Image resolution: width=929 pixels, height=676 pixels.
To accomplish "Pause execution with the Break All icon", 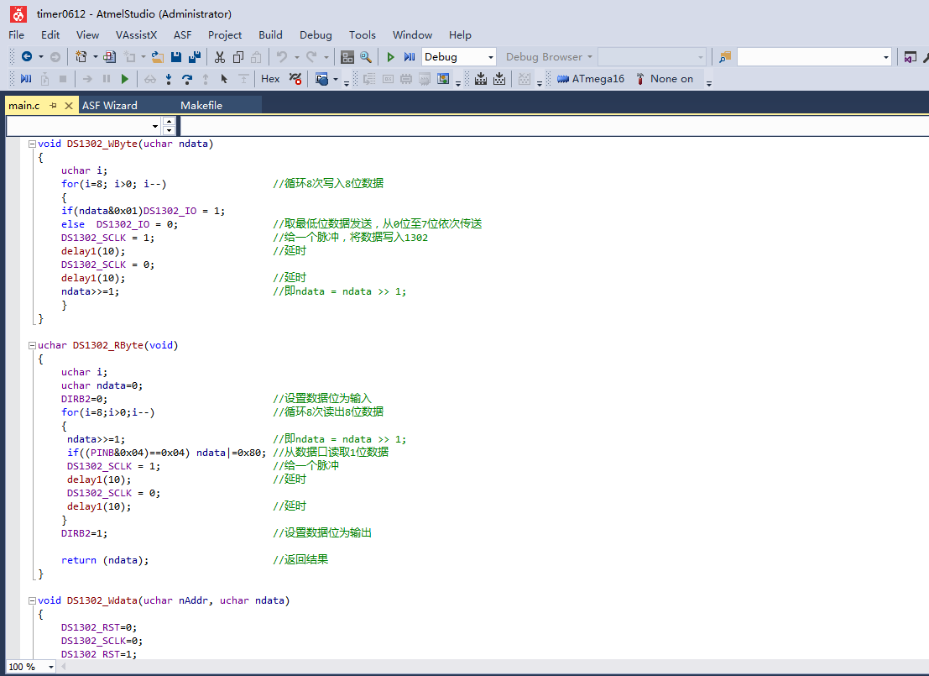I will (x=105, y=78).
